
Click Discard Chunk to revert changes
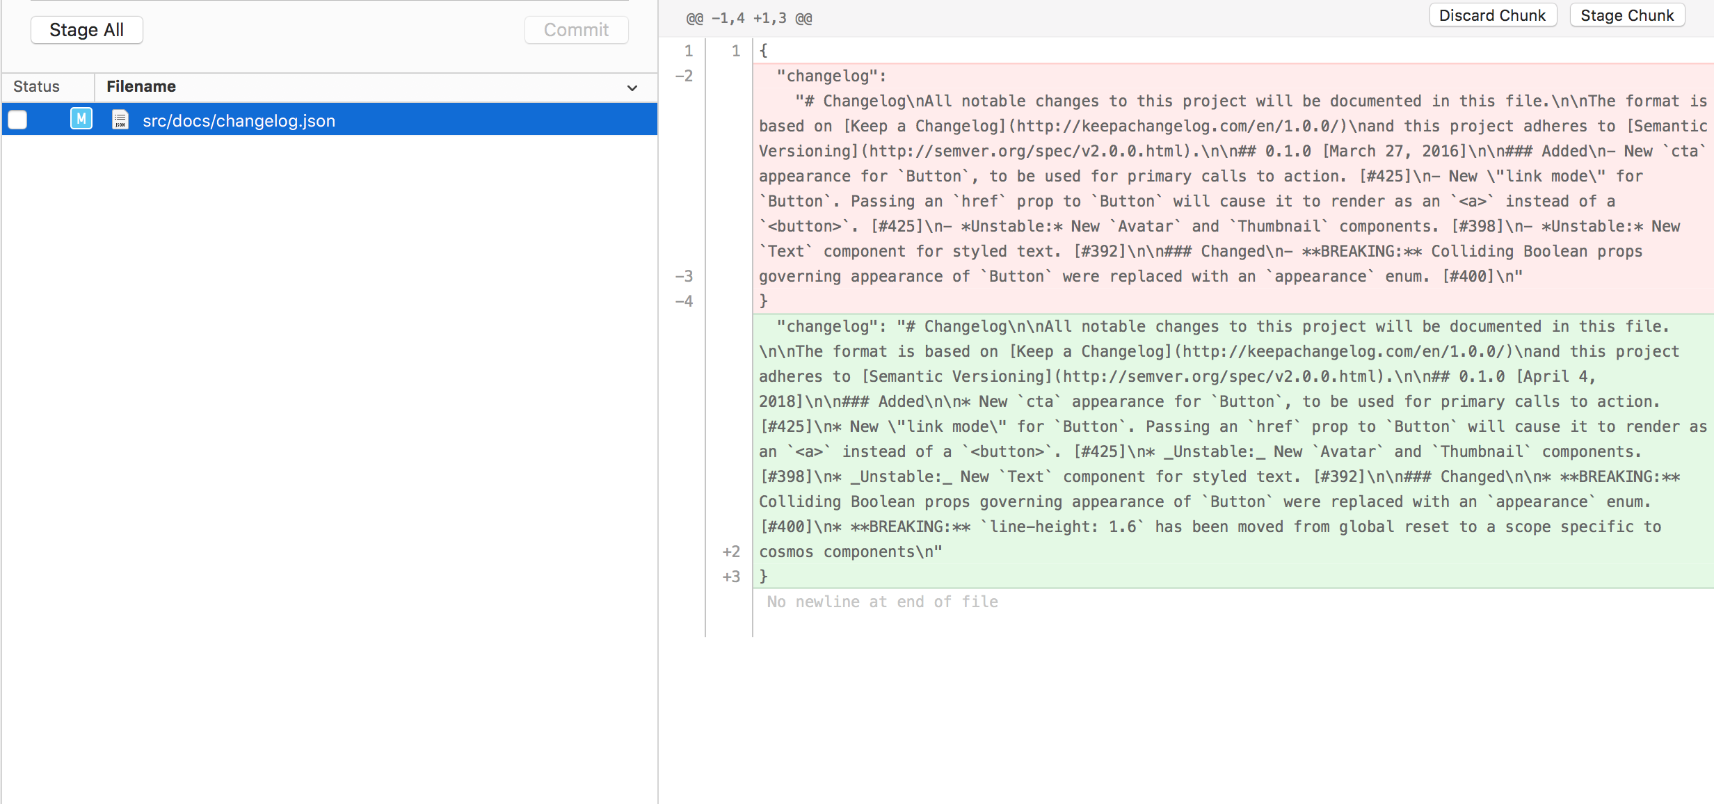click(x=1492, y=15)
